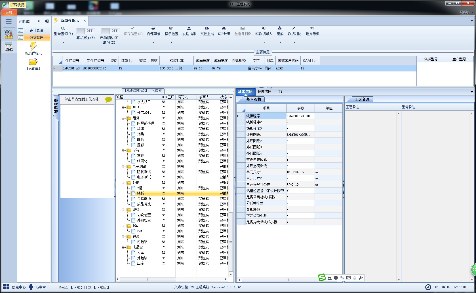The width and height of the screenshot is (476, 293).
Task: Open the dropdown arrow under 集成
Action: (x=280, y=43)
